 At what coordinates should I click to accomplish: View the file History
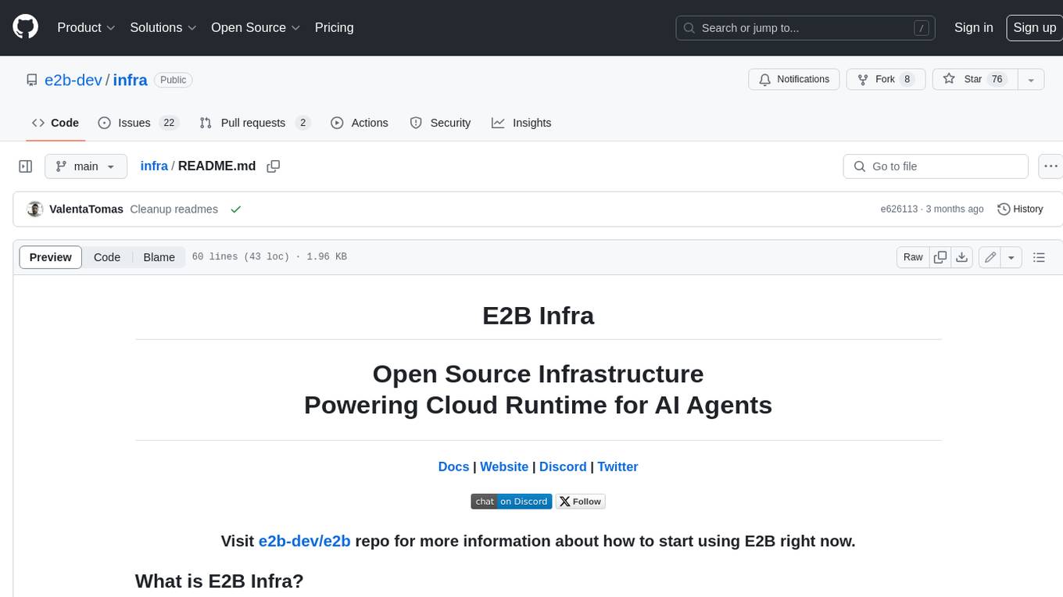(x=1021, y=209)
